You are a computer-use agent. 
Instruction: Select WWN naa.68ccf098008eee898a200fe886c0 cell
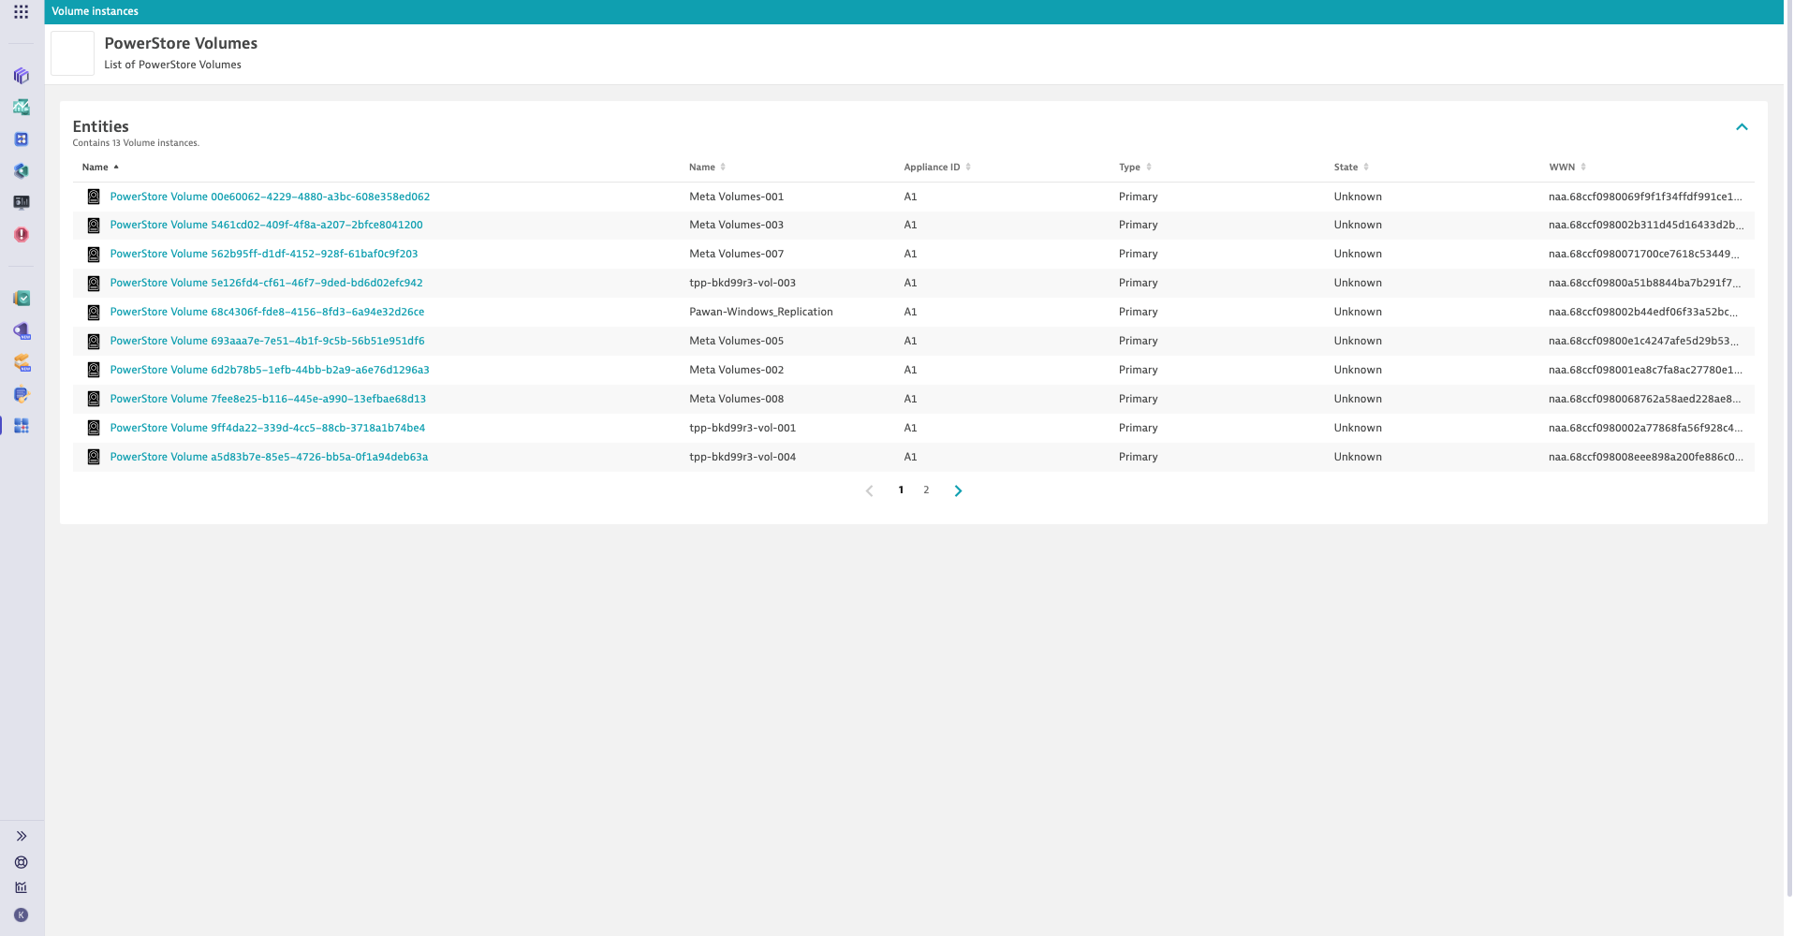1645,457
